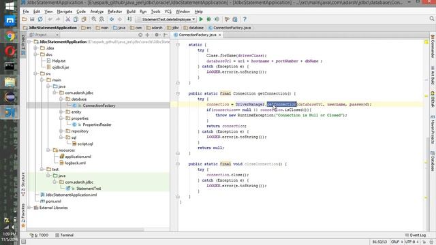The width and height of the screenshot is (436, 245).
Task: Open the run configuration dropdown StatementTest.deleteEmployee
Action: [166, 19]
